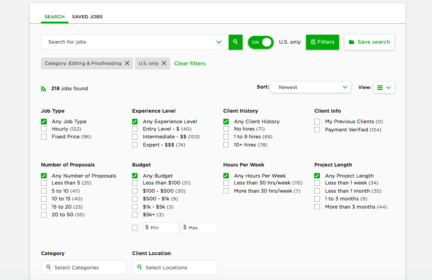Screen dimensions: 432x280
Task: Click the Max budget input field
Action: tap(199, 228)
